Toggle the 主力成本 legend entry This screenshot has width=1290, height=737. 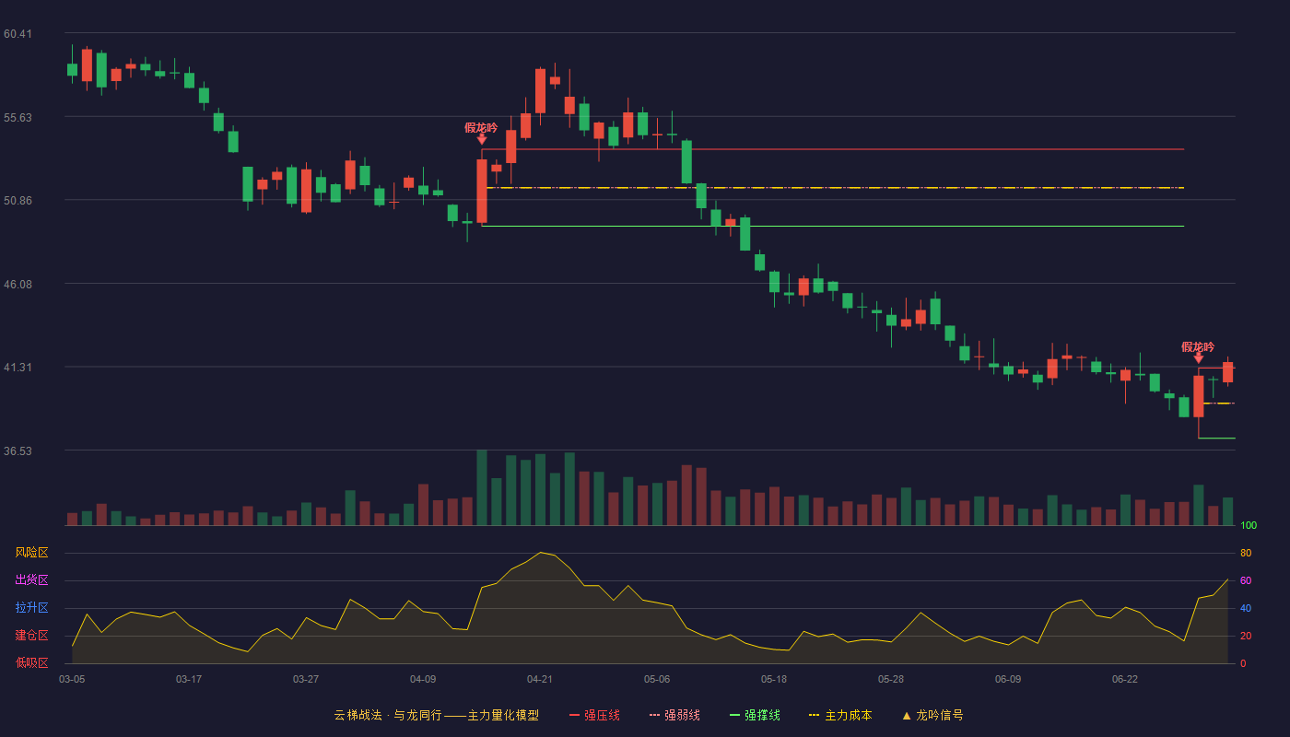[x=840, y=715]
